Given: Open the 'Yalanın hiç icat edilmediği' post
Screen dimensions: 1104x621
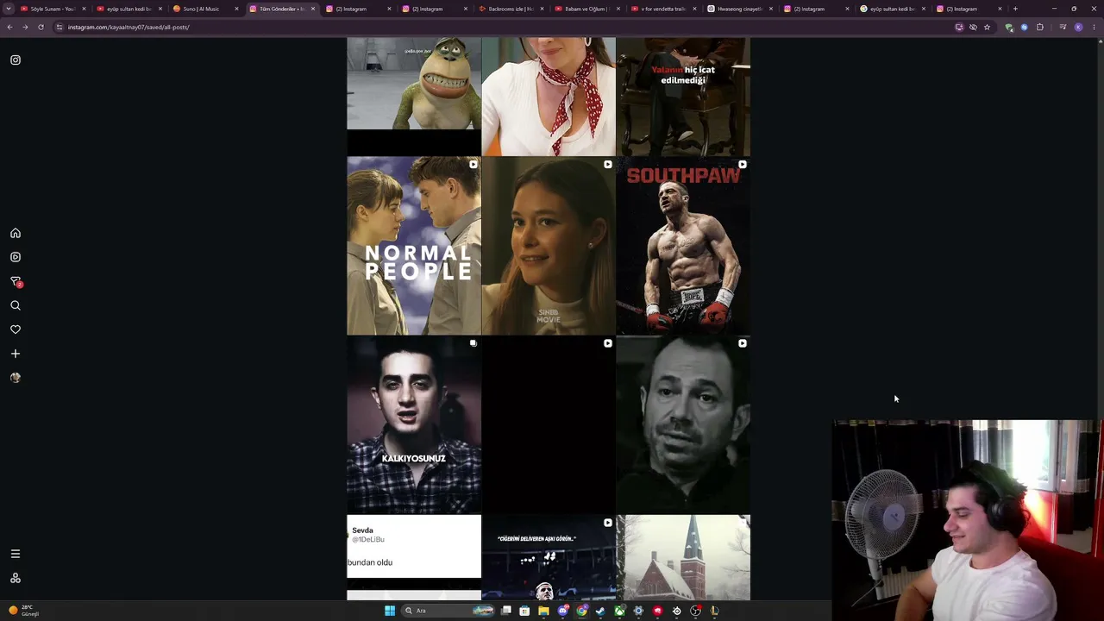Looking at the screenshot, I should click(x=683, y=96).
